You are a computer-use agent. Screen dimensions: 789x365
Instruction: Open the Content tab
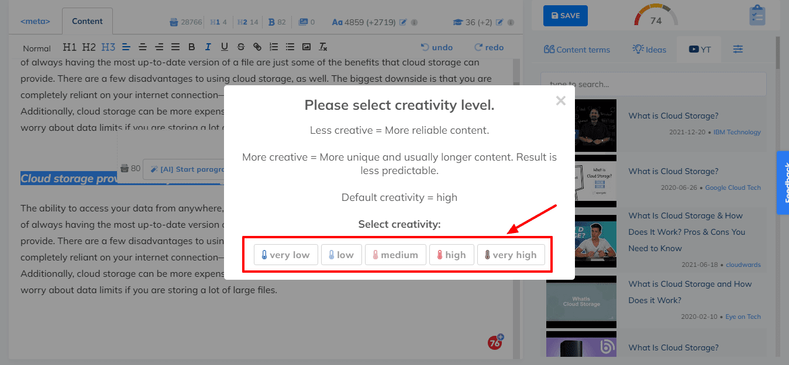(x=87, y=22)
